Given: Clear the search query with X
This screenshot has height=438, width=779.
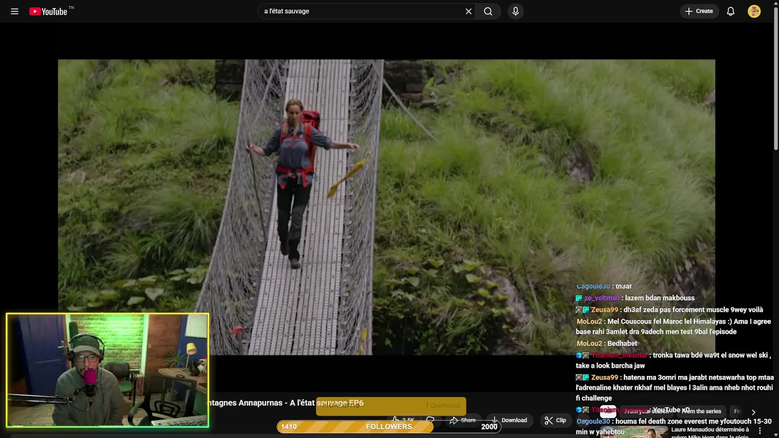Looking at the screenshot, I should 469,11.
